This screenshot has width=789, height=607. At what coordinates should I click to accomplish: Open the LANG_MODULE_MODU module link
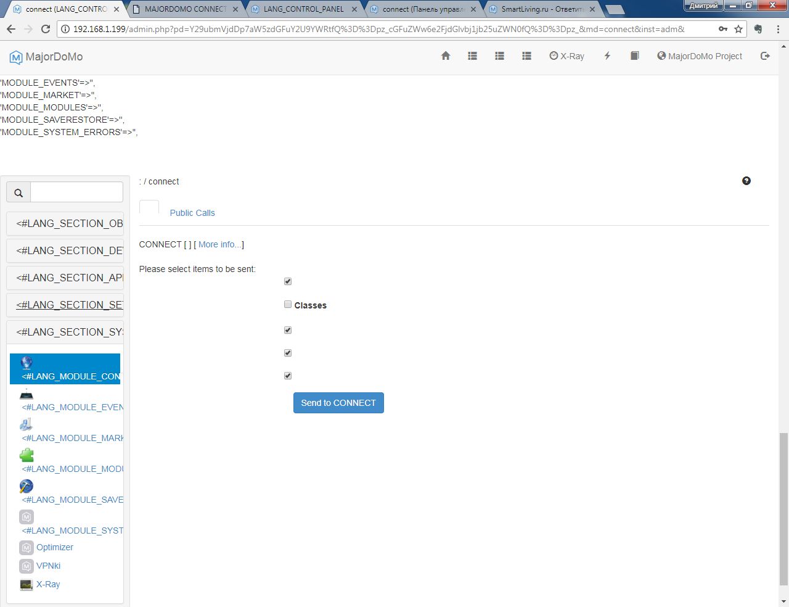tap(73, 469)
